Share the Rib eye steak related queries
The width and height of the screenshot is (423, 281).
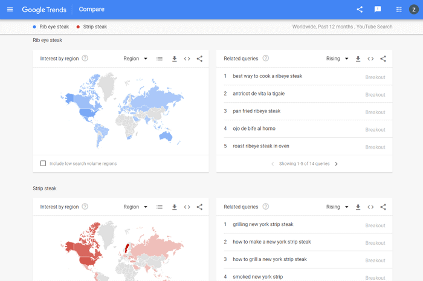[383, 59]
